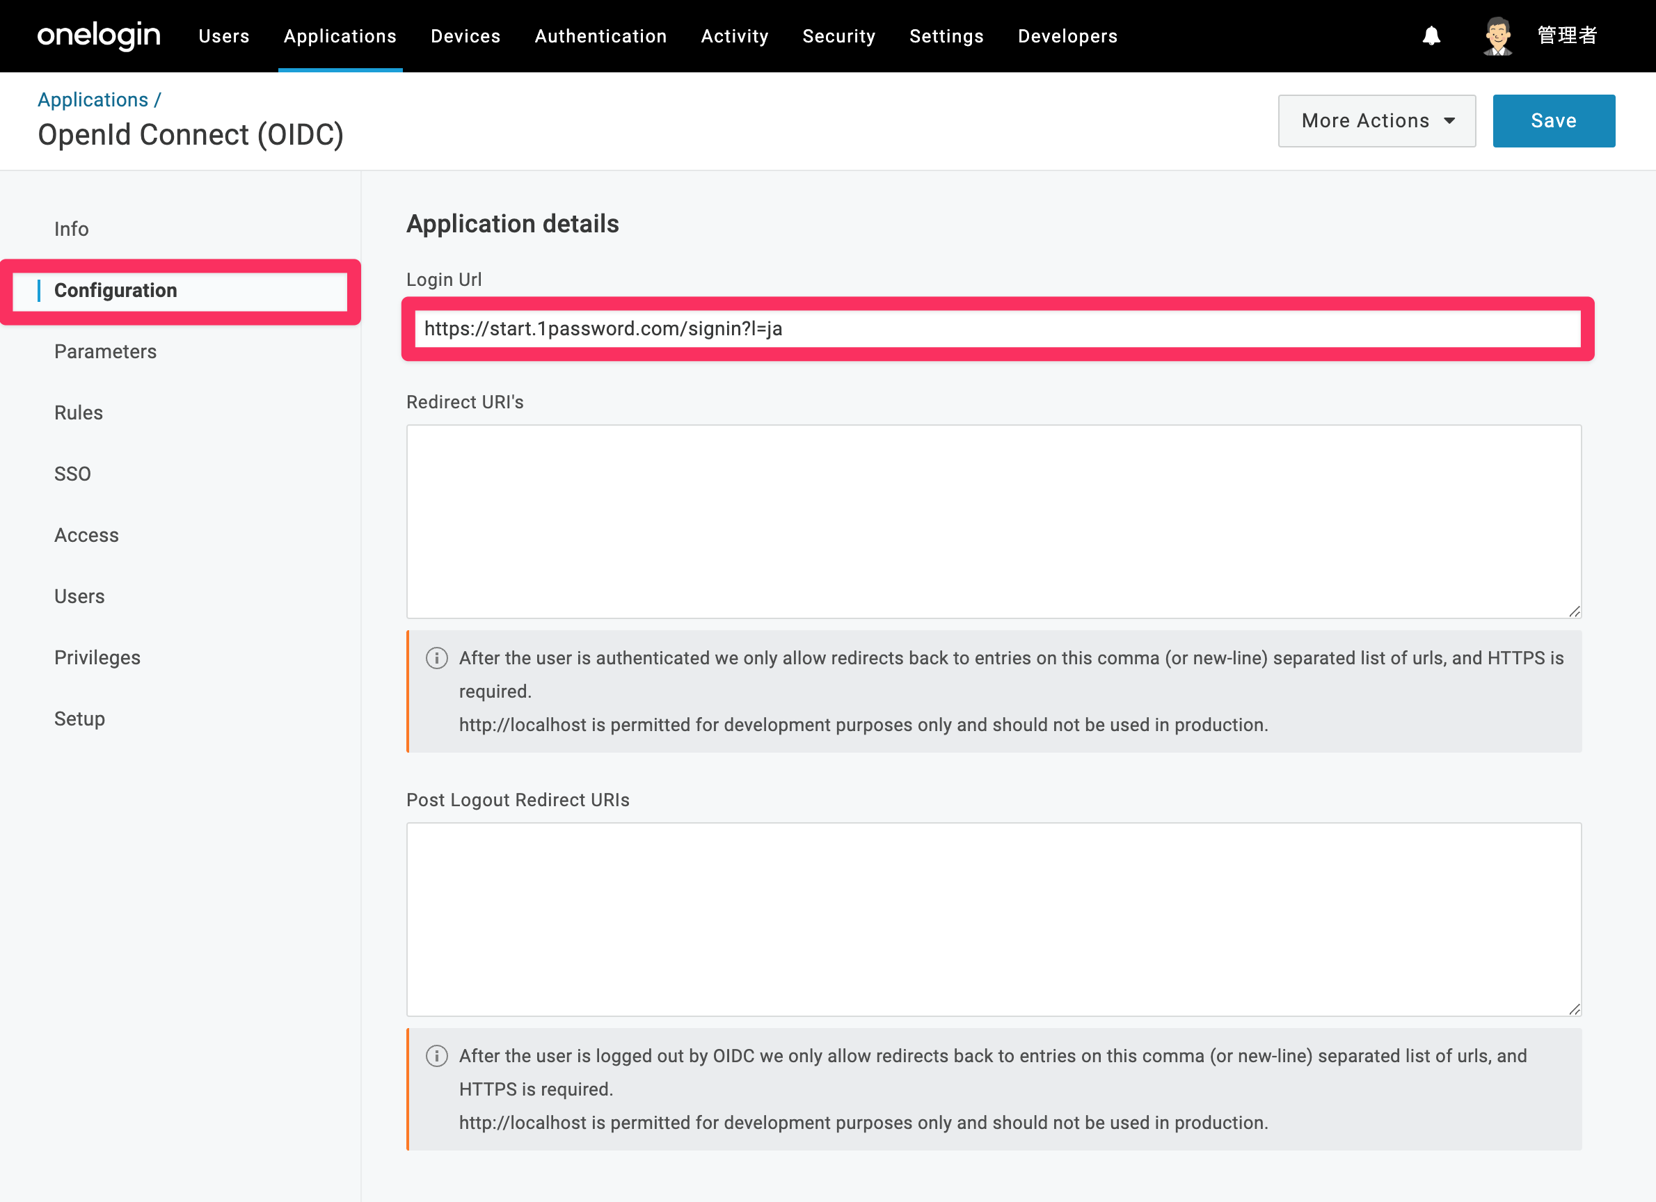The width and height of the screenshot is (1656, 1202).
Task: Click the Post Logout textarea resize handle
Action: point(1574,1009)
